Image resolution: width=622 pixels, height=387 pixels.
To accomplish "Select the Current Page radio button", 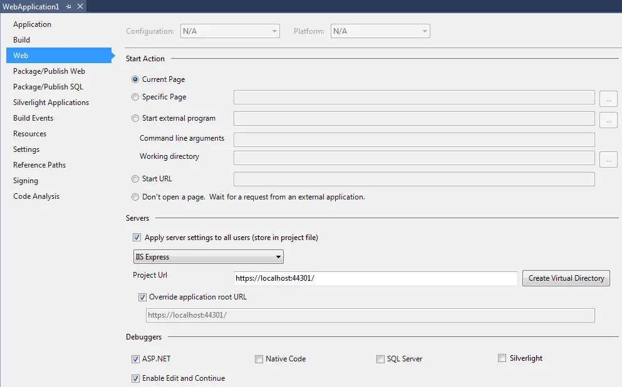I will coord(135,79).
